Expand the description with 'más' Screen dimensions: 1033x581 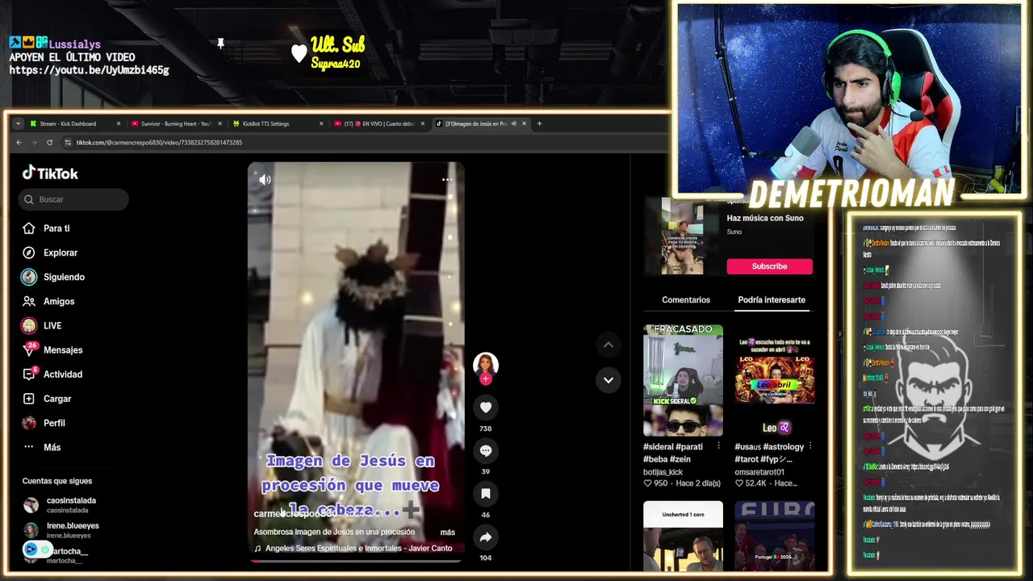pos(447,532)
